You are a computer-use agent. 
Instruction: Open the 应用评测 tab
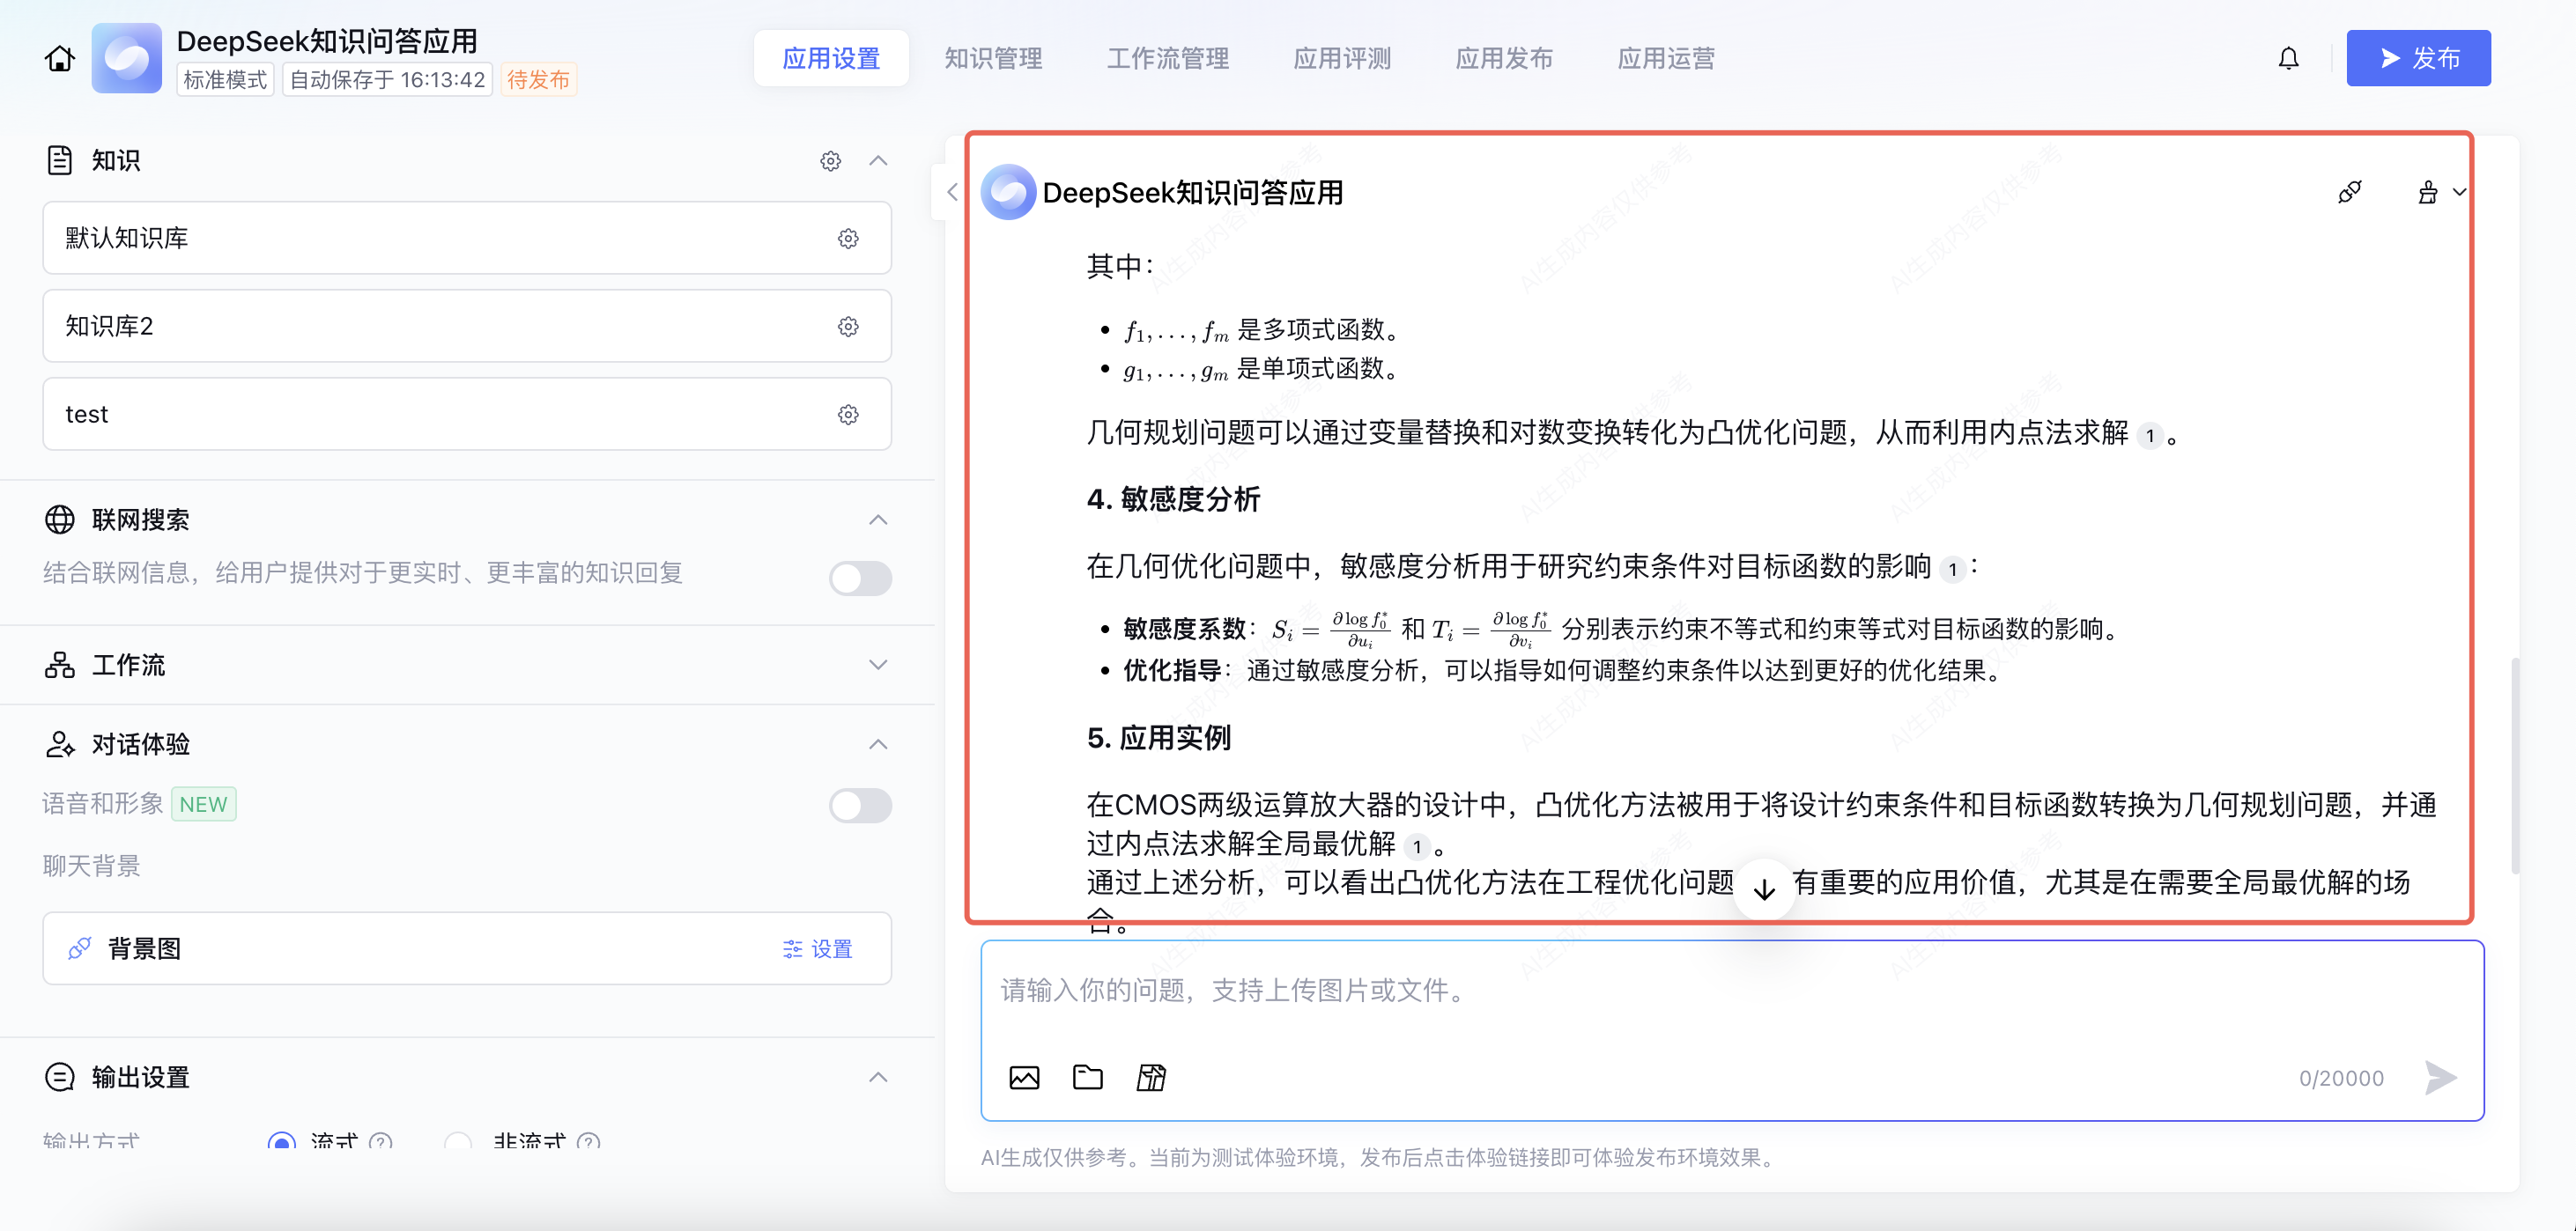point(1342,59)
